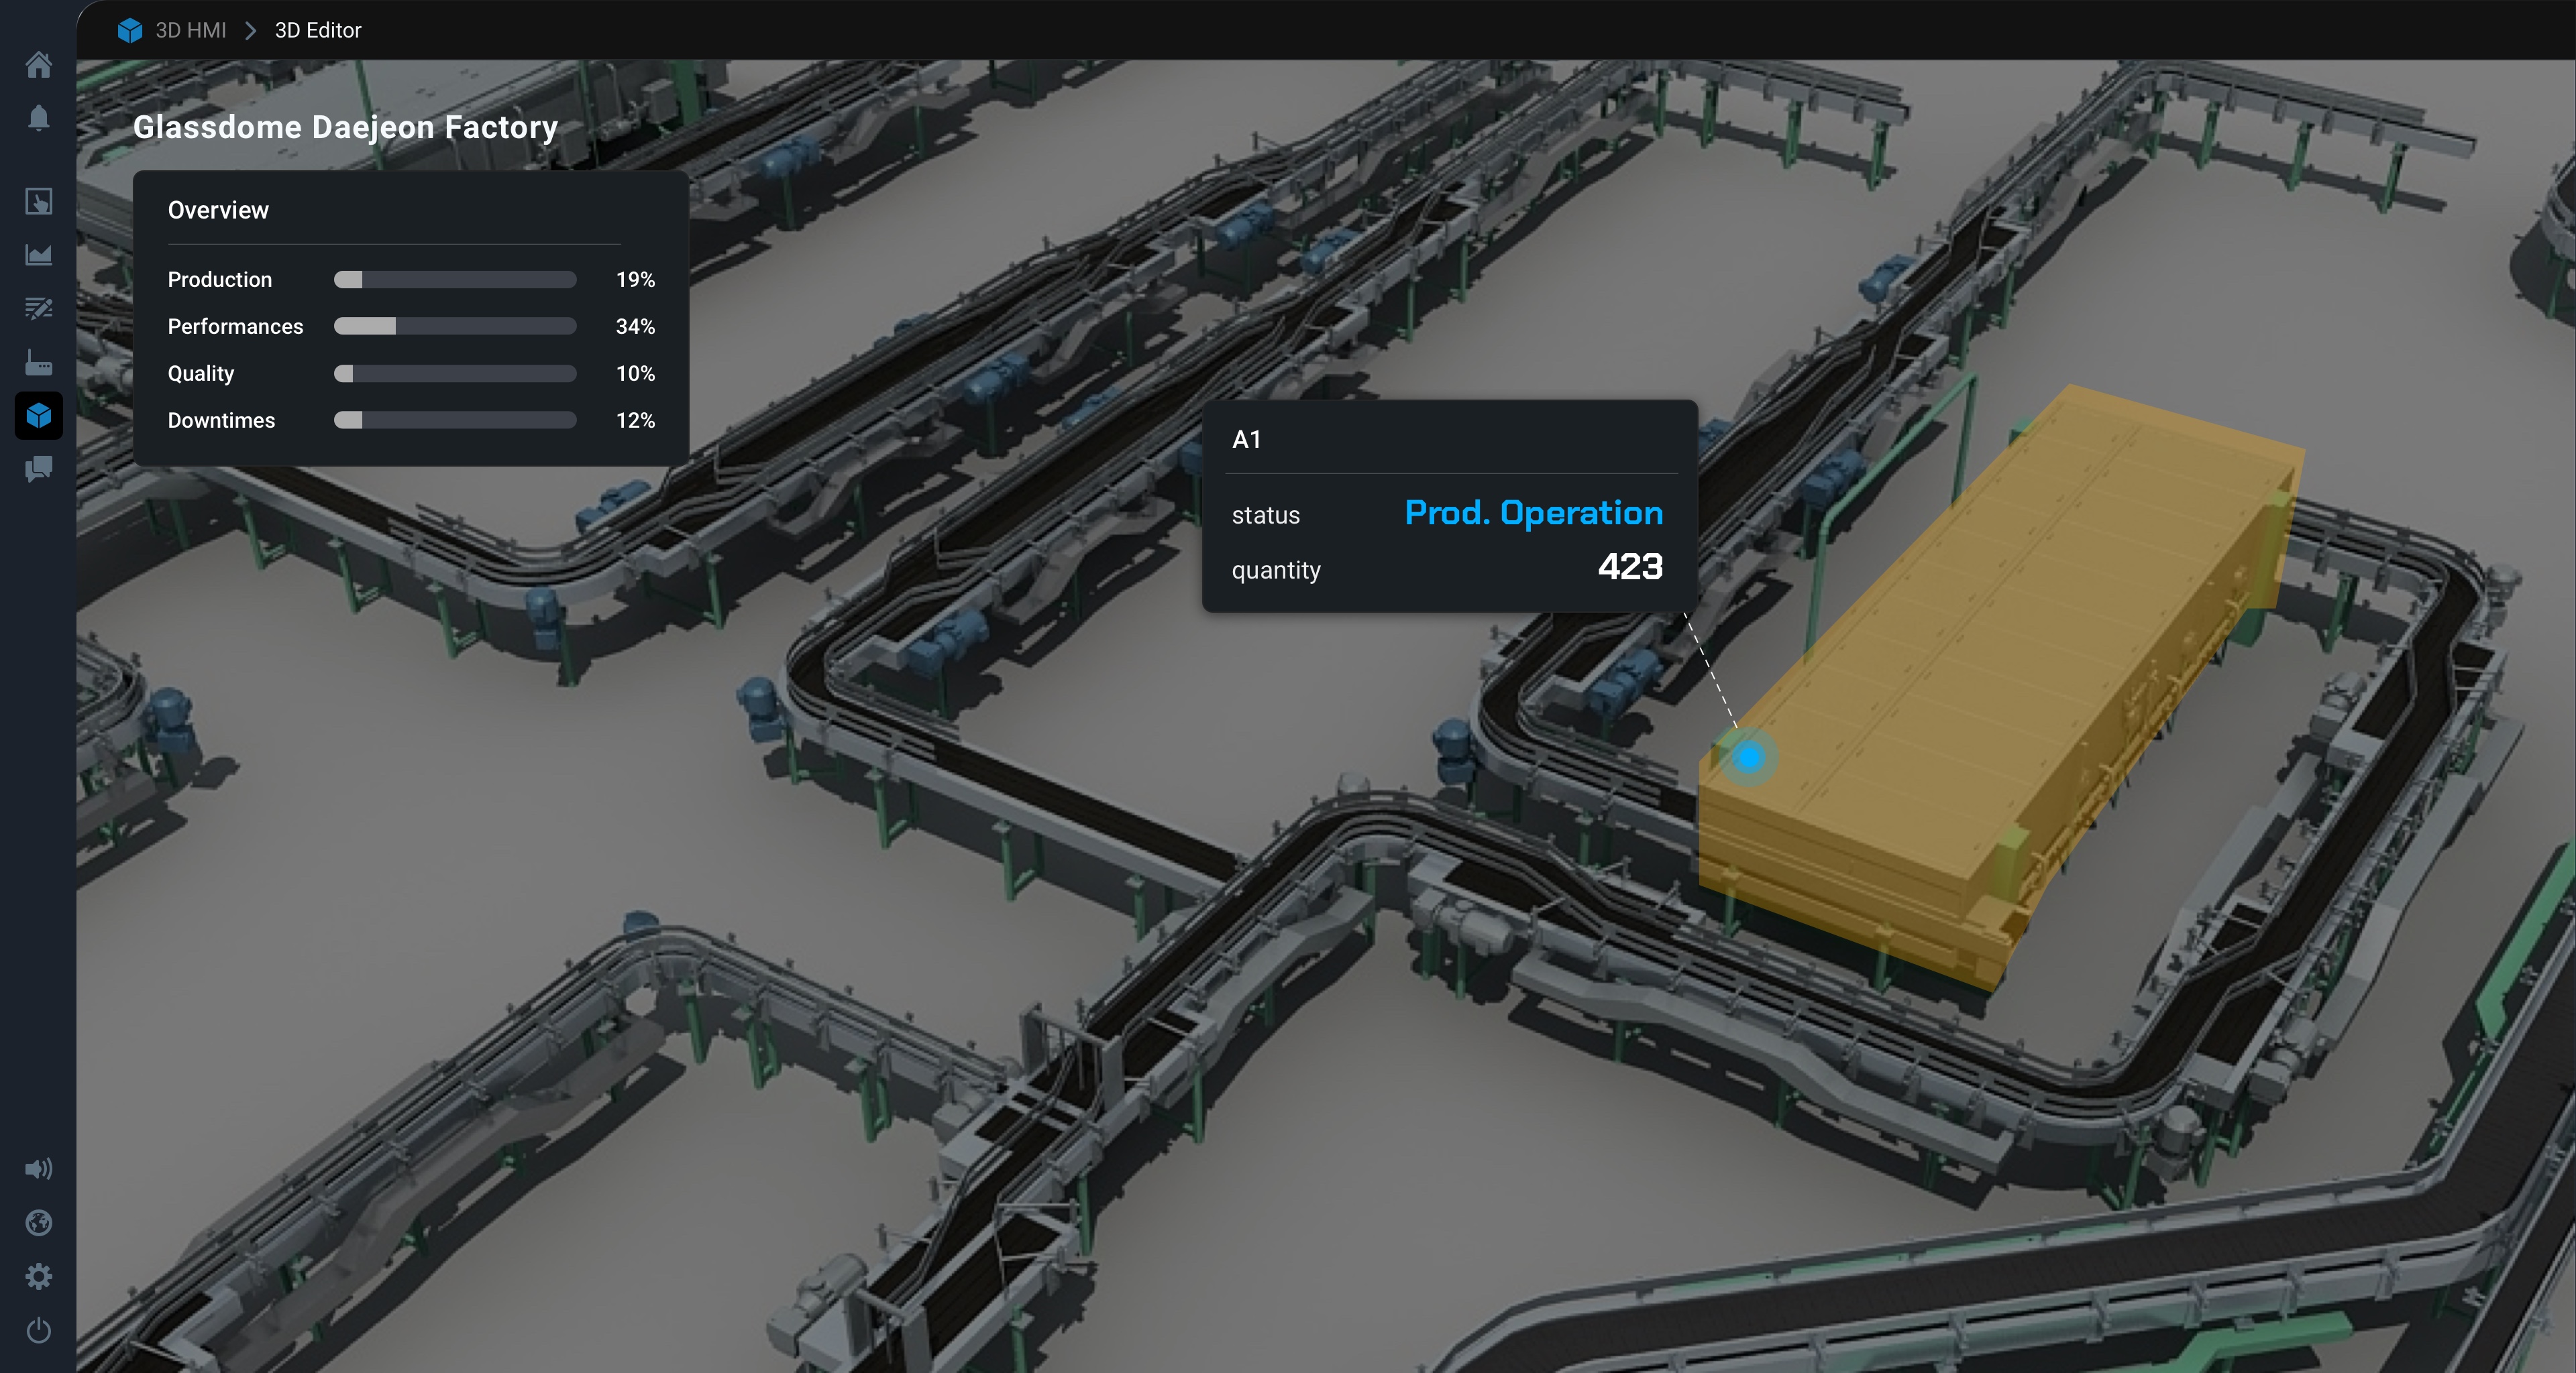Open the globe language icon
Screen dimensions: 2576x1373
(38, 1223)
